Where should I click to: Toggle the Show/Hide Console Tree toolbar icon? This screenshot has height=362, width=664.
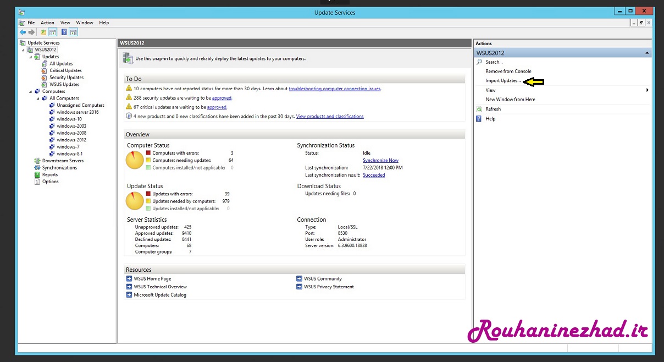click(52, 32)
